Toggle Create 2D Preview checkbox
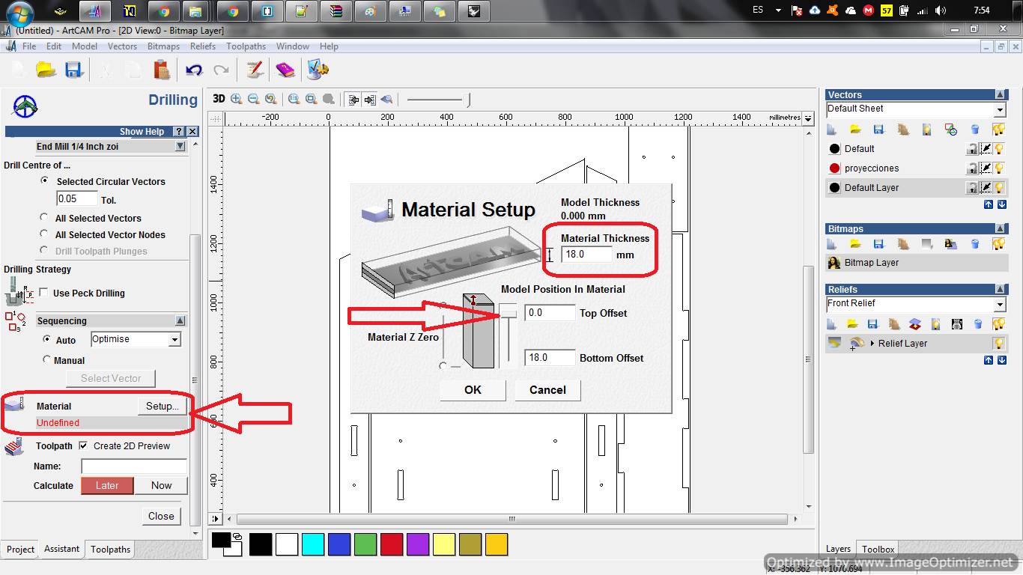1023x575 pixels. pos(83,445)
